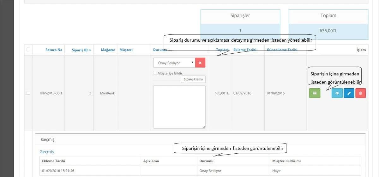Sort by the Ekleme Tarihi column header

[x=245, y=50]
